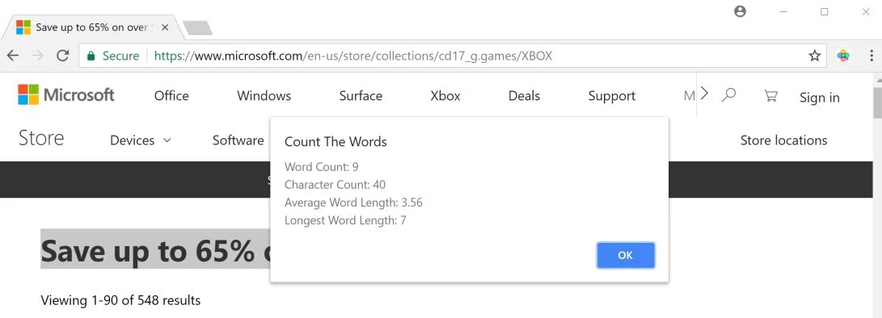Open the Software store menu
The width and height of the screenshot is (882, 318).
click(238, 140)
